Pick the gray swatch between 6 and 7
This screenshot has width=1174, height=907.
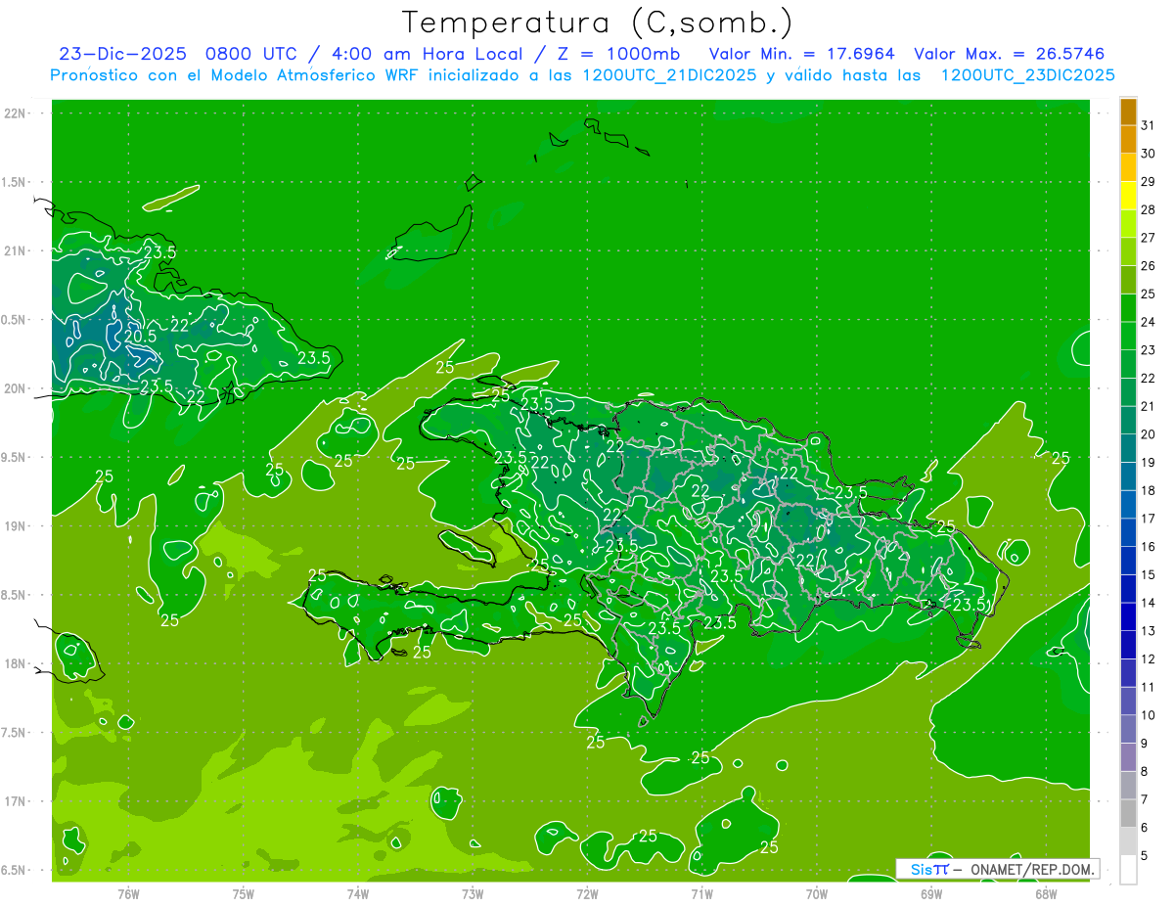click(x=1128, y=813)
